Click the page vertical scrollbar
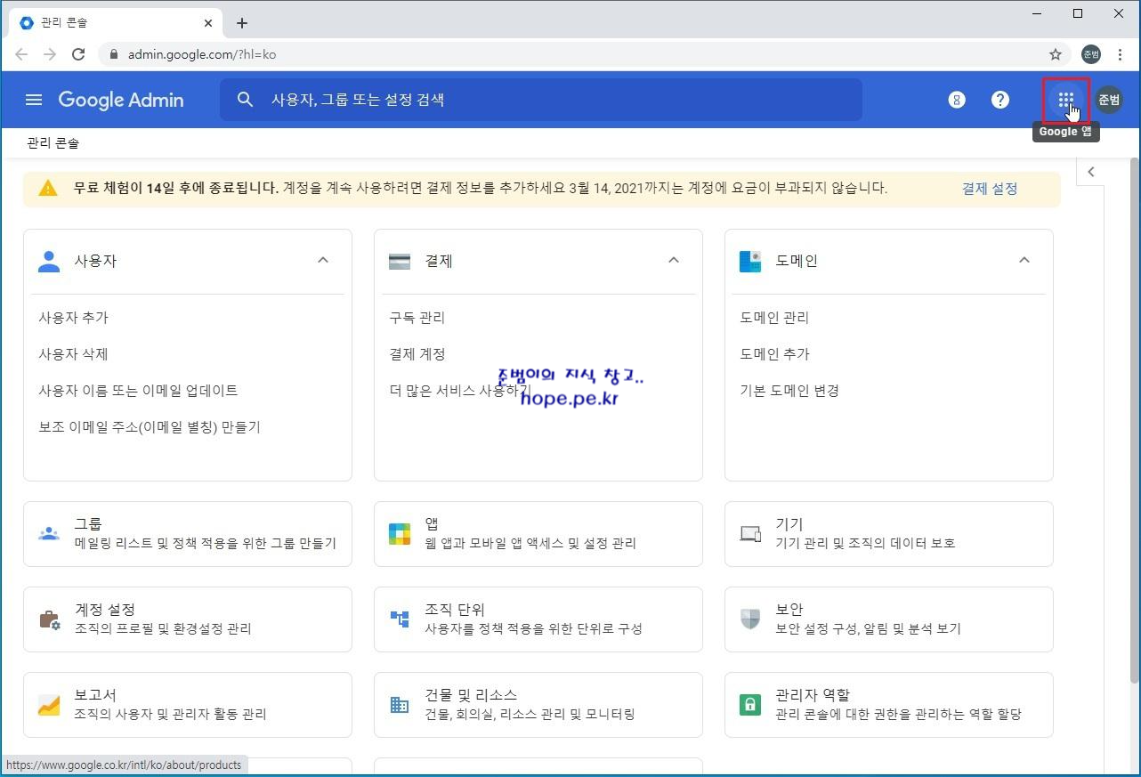1141x777 pixels. tap(1134, 420)
